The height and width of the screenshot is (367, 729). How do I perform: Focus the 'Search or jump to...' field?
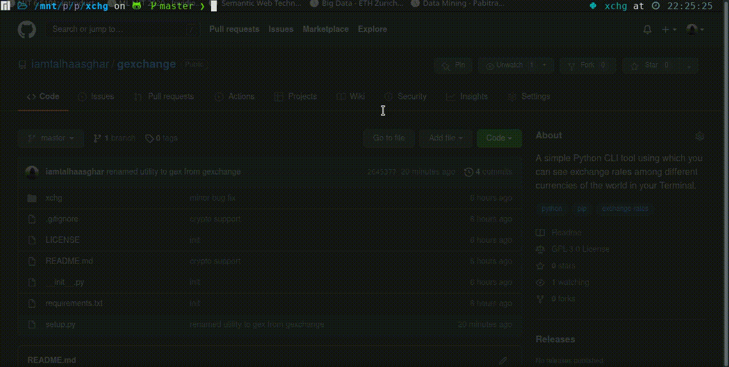(124, 29)
